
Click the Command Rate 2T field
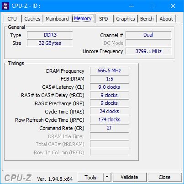click(x=109, y=128)
